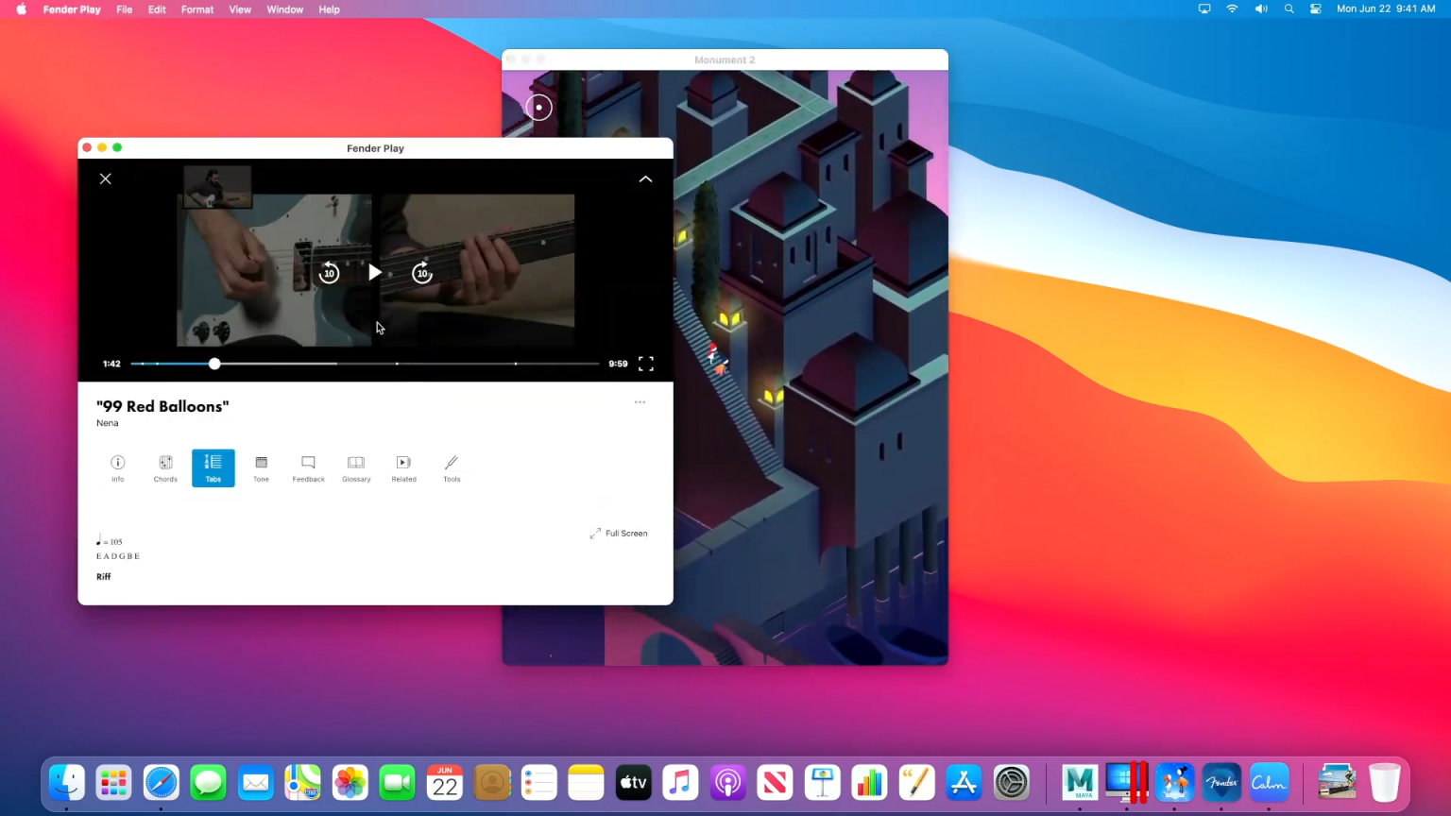Screen dimensions: 1451x816
Task: Open the File menu
Action: pyautogui.click(x=124, y=9)
